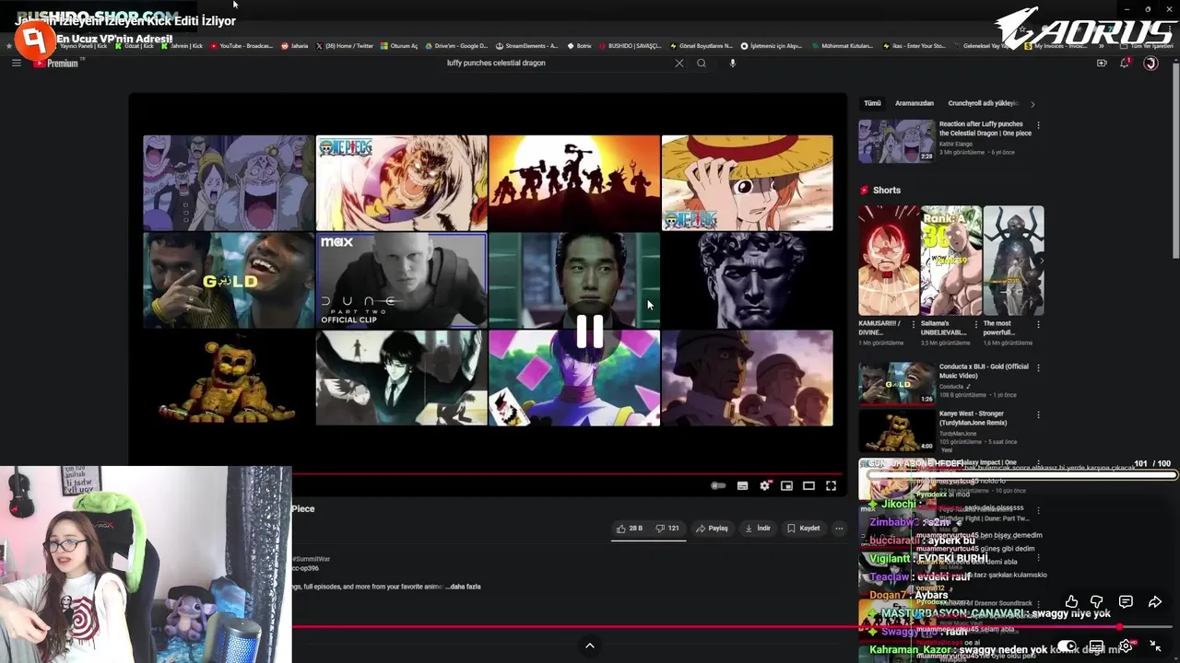Download the video with İndir
Screen dimensions: 1180x663
(757, 529)
